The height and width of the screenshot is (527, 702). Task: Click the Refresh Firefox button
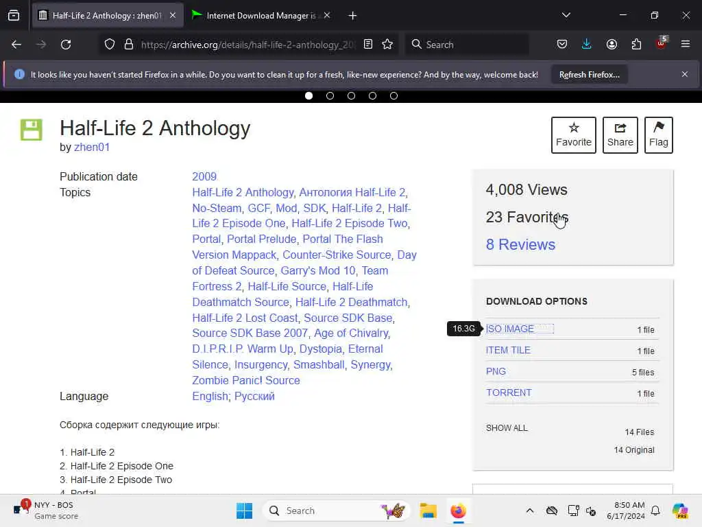[x=589, y=75]
